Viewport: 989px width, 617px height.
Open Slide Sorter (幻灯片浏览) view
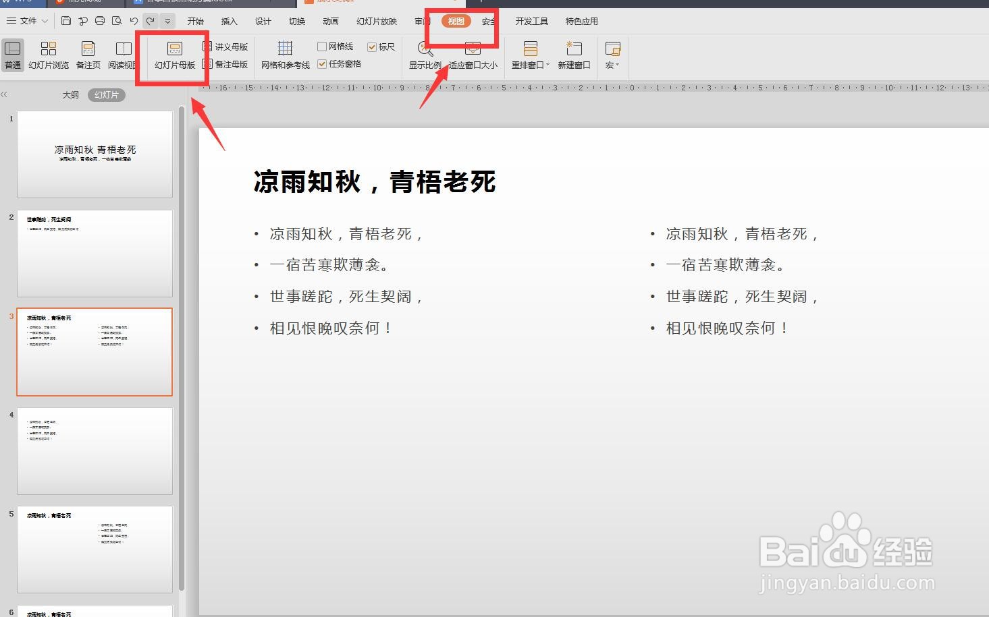coord(49,55)
